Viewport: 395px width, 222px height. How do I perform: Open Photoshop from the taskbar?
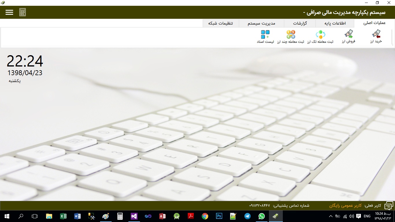click(x=219, y=216)
